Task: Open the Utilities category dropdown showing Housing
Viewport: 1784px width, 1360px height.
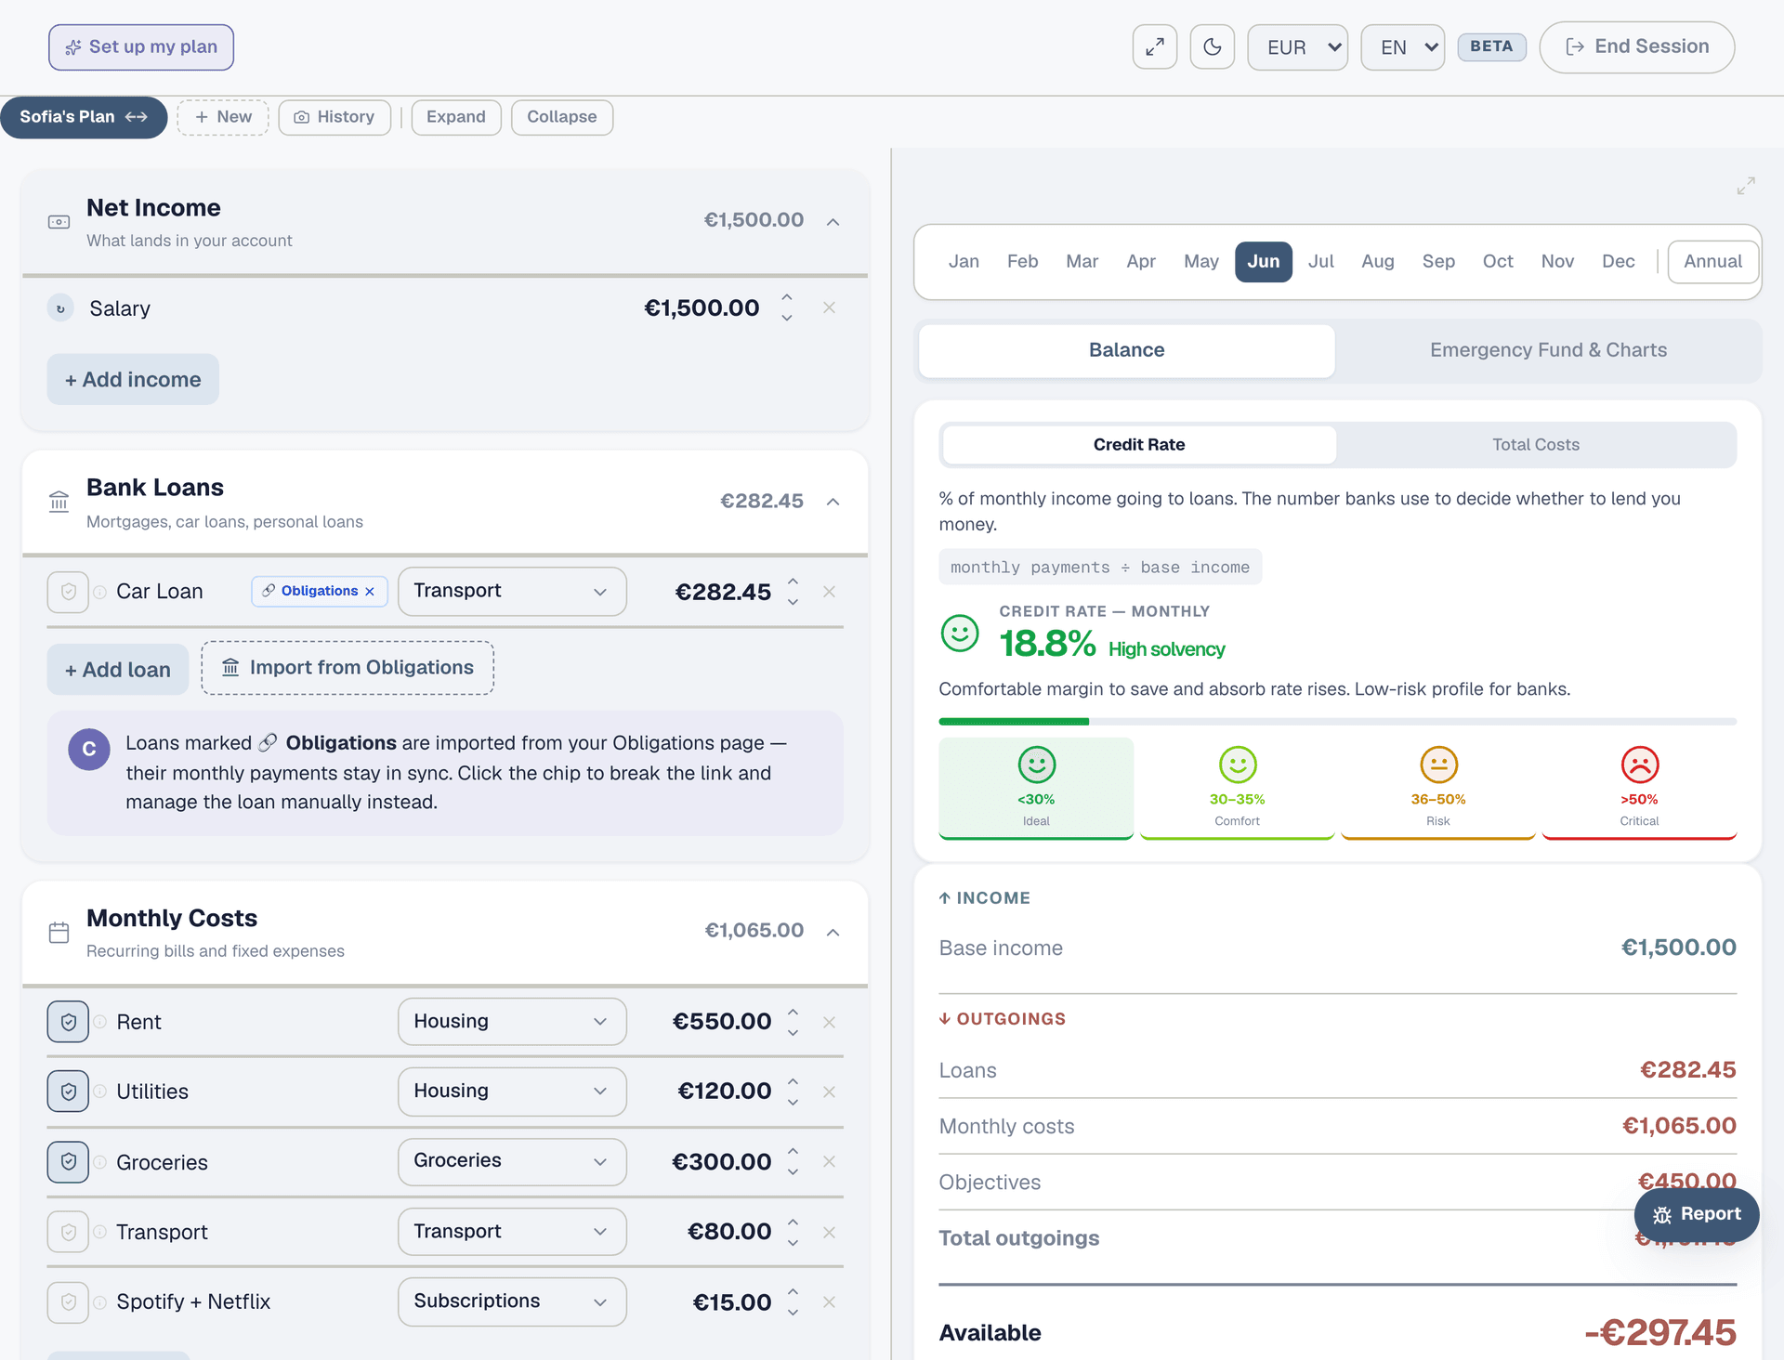Action: click(512, 1092)
